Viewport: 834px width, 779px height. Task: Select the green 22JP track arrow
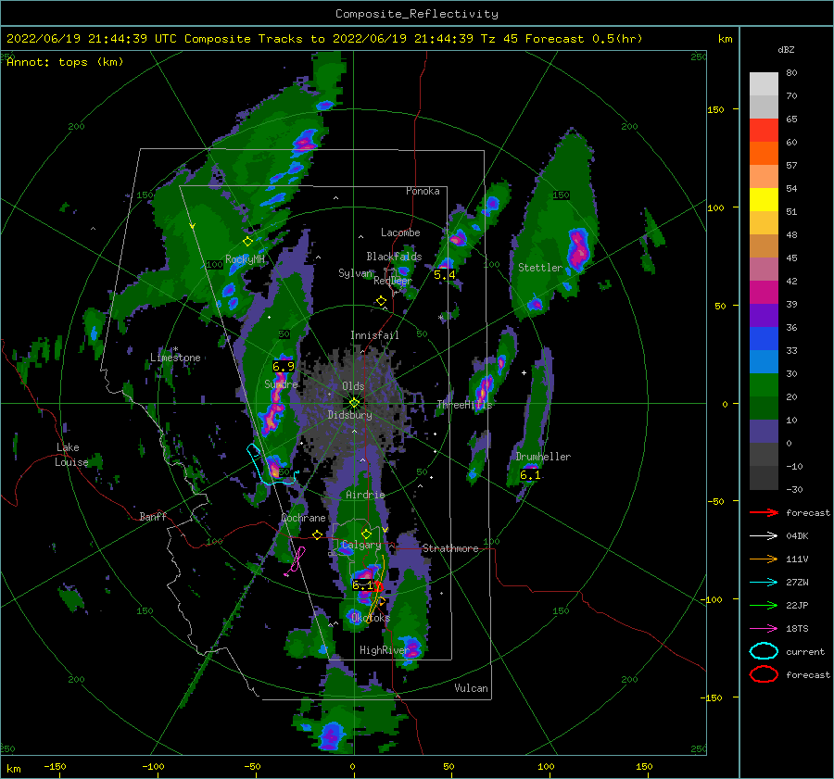coord(764,605)
